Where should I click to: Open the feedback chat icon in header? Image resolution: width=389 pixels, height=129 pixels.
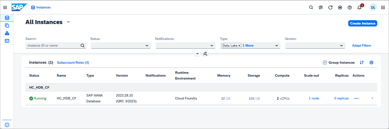tap(321, 8)
